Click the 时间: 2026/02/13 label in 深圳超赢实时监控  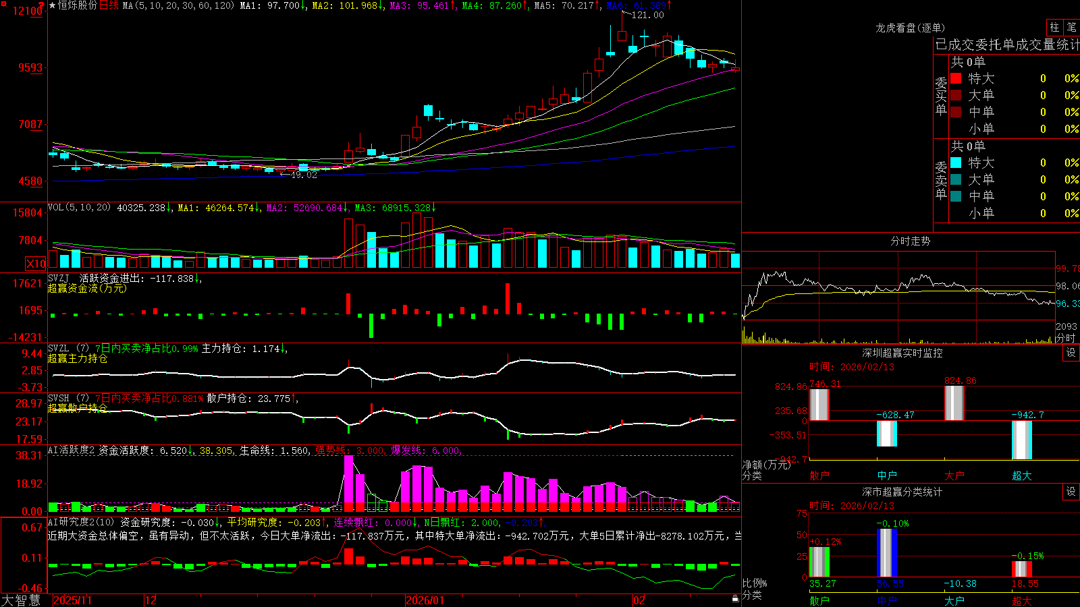pos(852,367)
